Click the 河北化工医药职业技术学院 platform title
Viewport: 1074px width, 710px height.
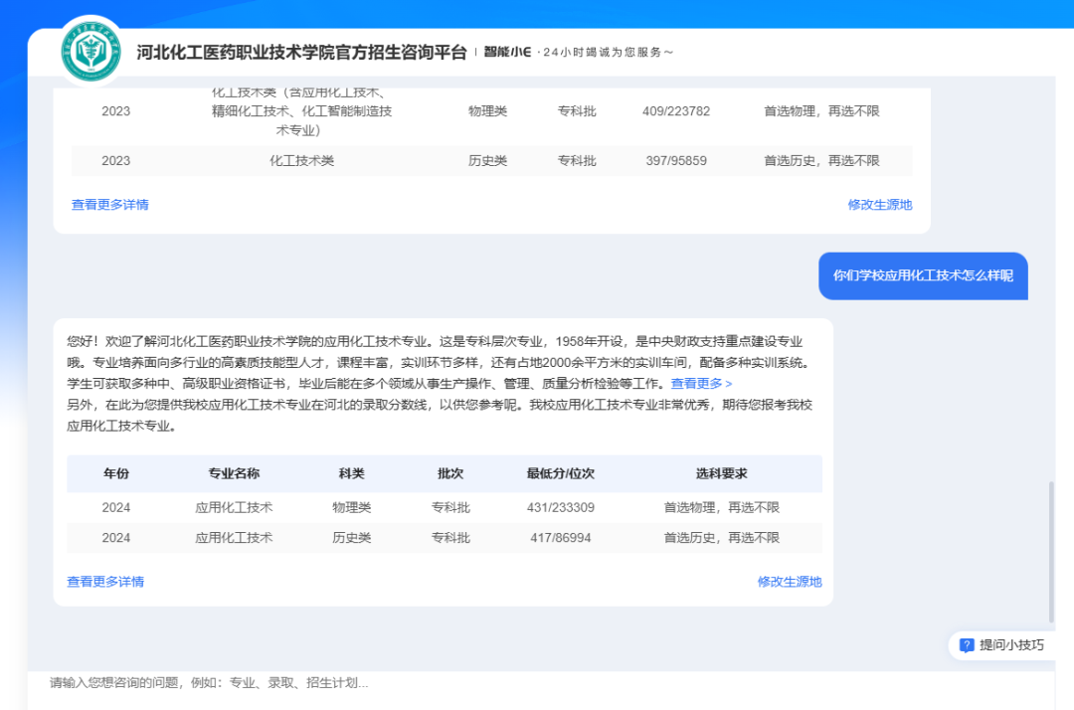[x=301, y=52]
